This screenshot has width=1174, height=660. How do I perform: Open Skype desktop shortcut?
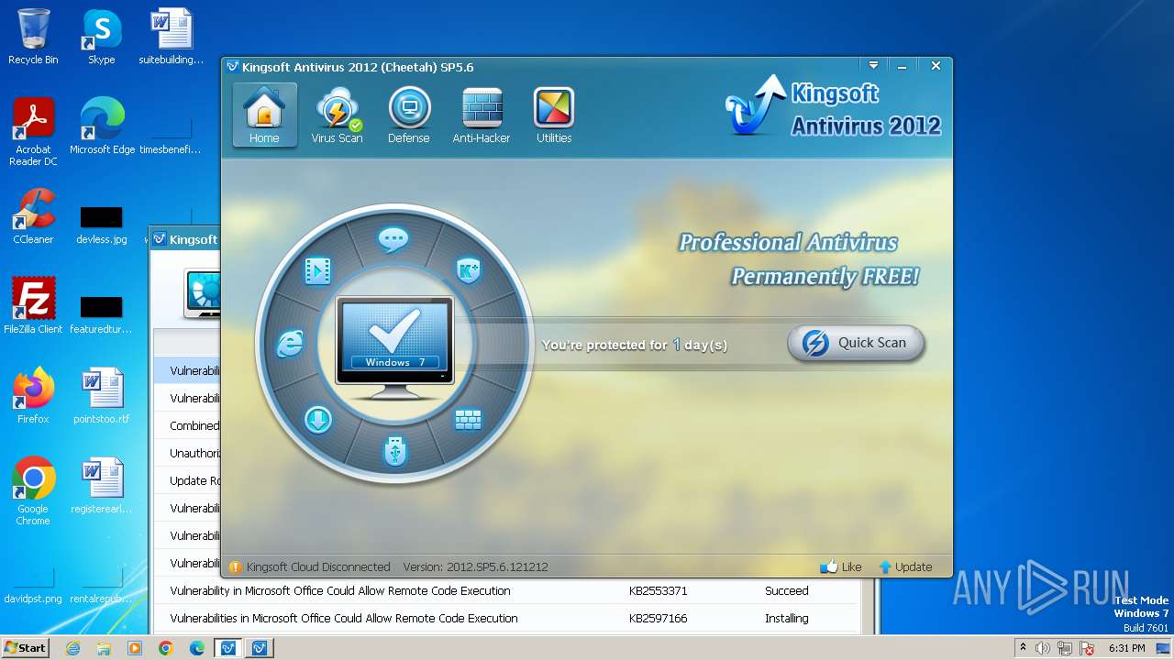[x=101, y=37]
